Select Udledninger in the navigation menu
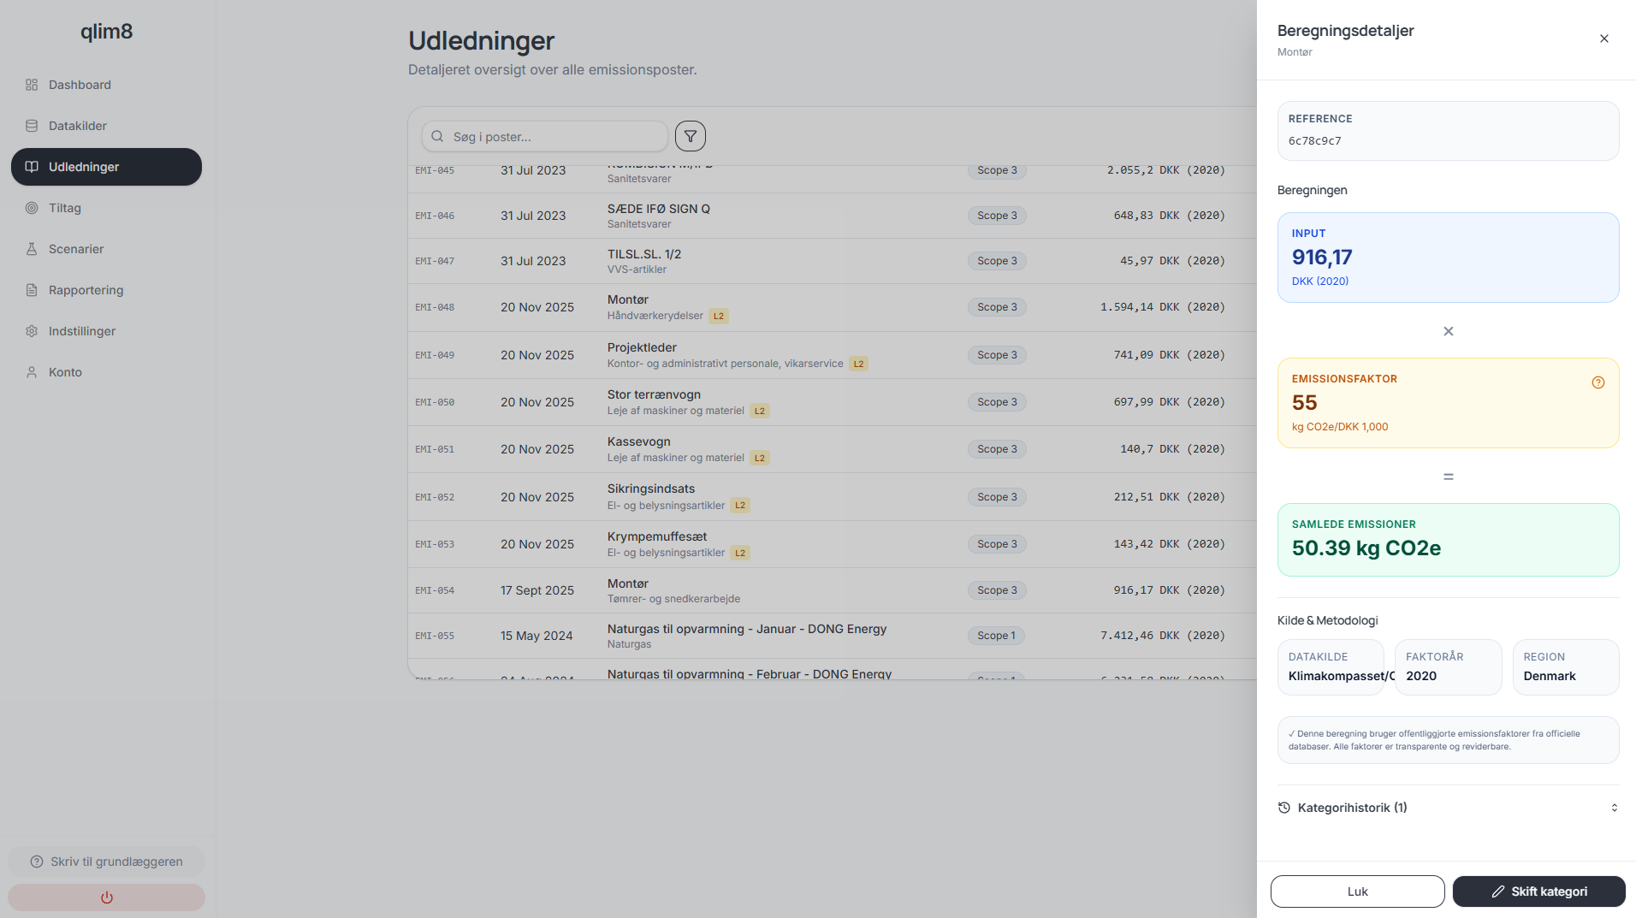The height and width of the screenshot is (918, 1636). point(84,167)
